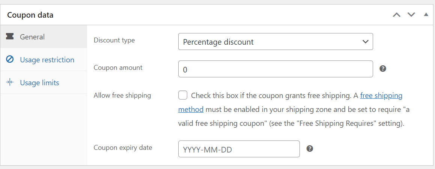This screenshot has height=169, width=435.
Task: Click the Coupon amount label text
Action: tap(118, 68)
